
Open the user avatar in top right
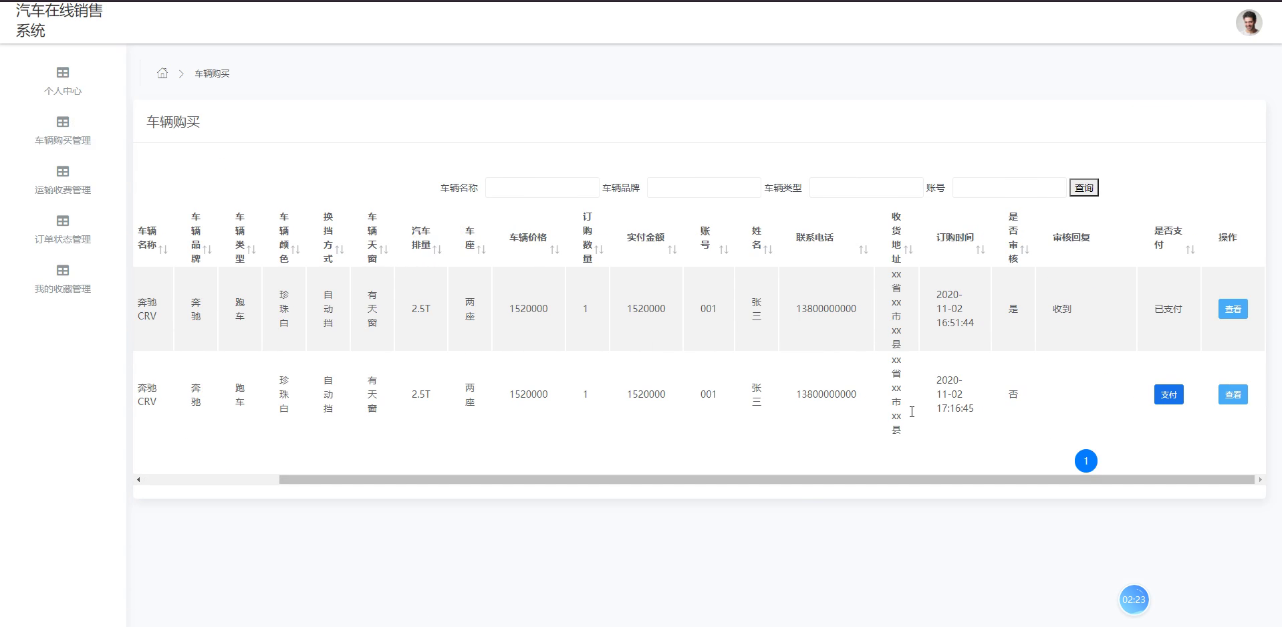[1249, 22]
